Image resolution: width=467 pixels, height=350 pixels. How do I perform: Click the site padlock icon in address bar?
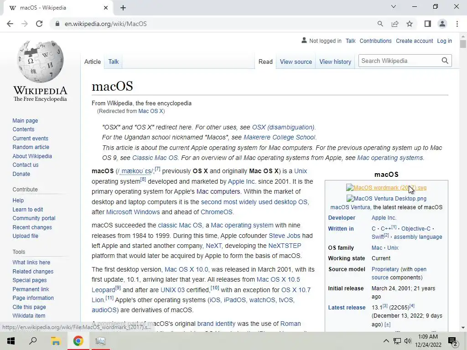[x=57, y=24]
